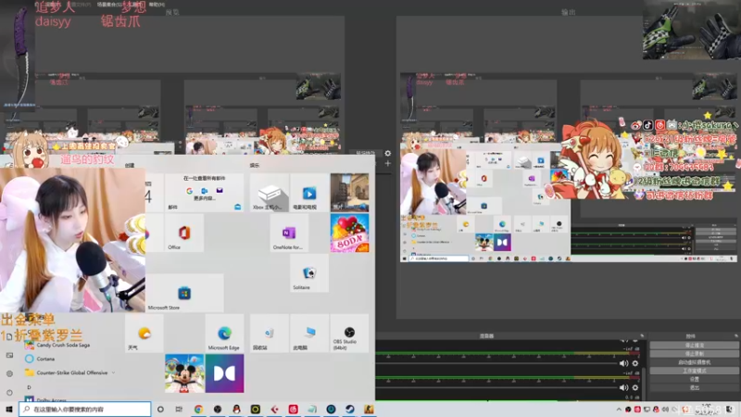Viewport: 741px width, 417px height.
Task: Open the Microsoft Store tile
Action: 184,293
